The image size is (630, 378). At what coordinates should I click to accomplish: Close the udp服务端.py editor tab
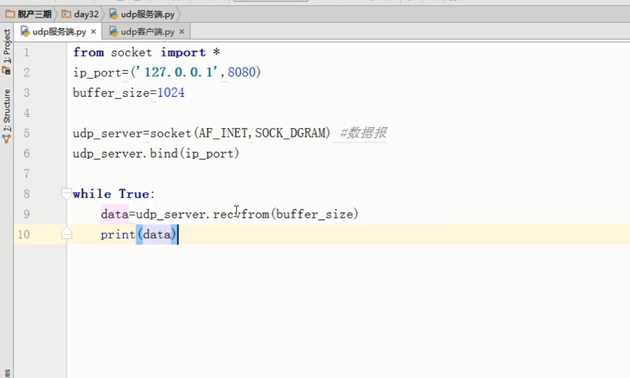[93, 32]
